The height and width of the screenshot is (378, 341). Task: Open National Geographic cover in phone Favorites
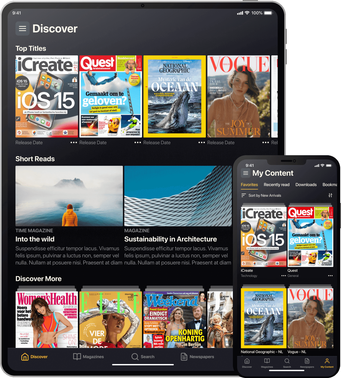point(264,318)
